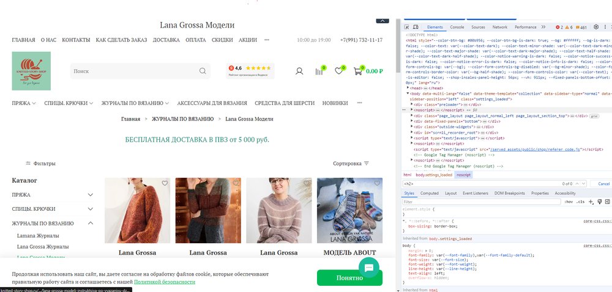Open the favorites heart icon in header

(x=339, y=71)
